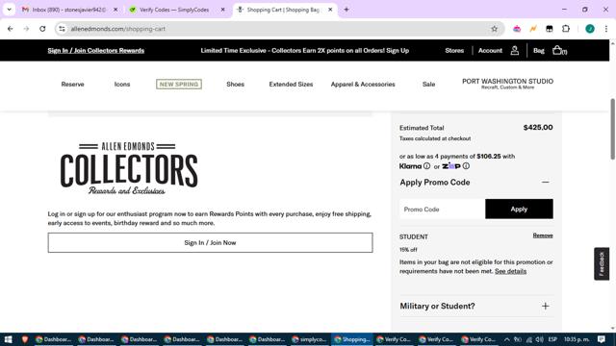Screen dimensions: 616x346
Task: Open the black storefront extension icon
Action: point(550,29)
